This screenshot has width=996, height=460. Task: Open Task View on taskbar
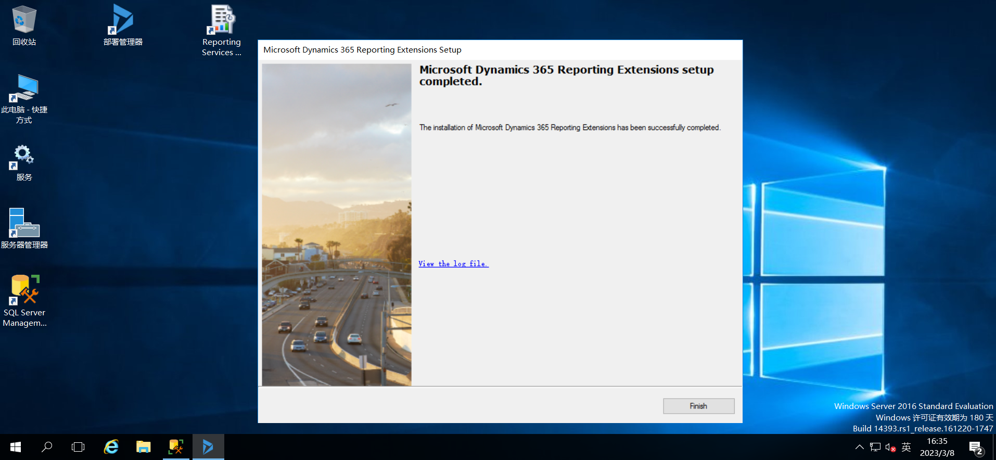[x=78, y=447]
